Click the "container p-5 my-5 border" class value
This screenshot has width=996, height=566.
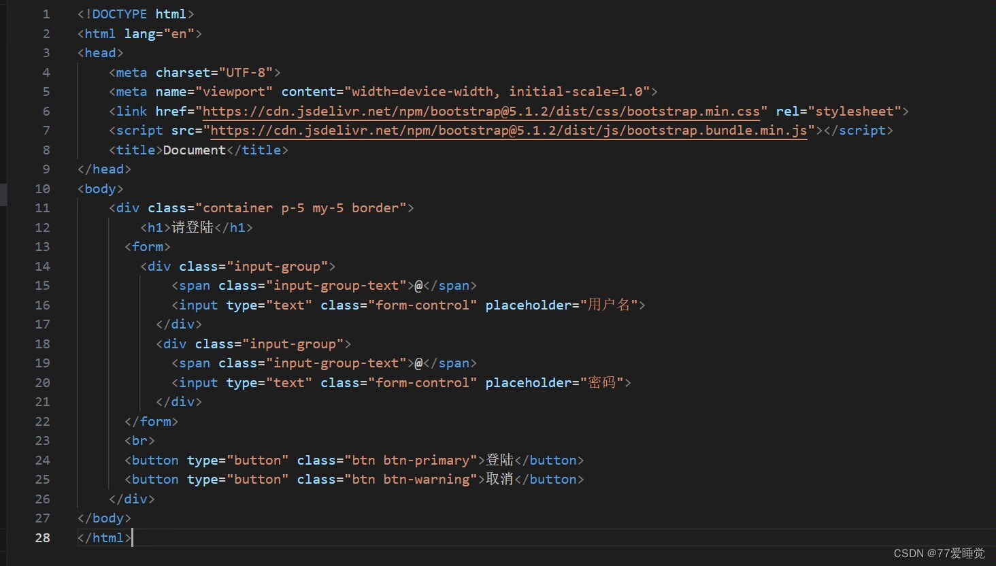coord(301,207)
